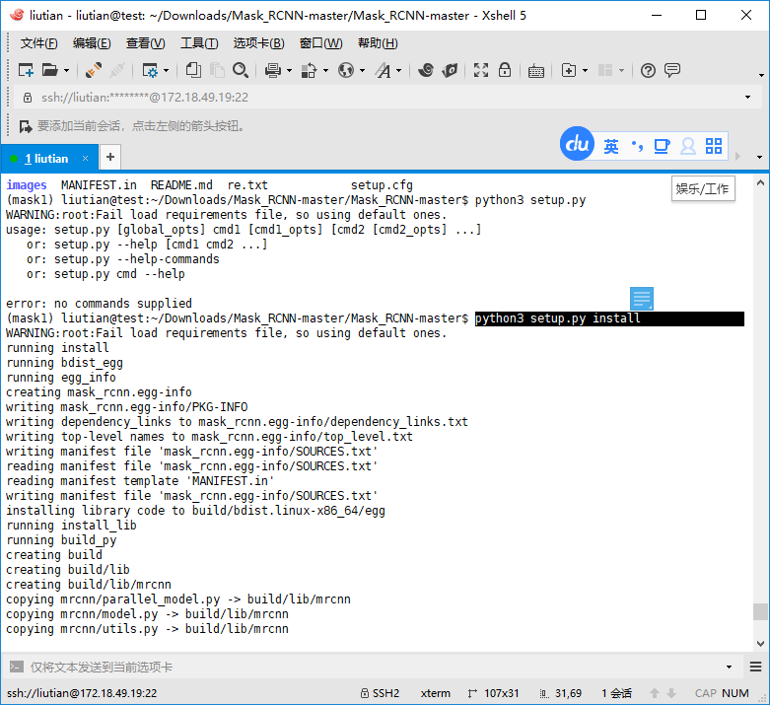
Task: Open the 工具(T) menu
Action: (x=199, y=43)
